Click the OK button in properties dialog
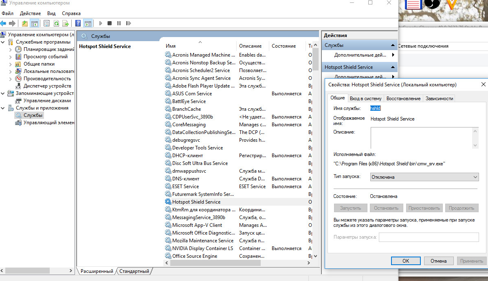 (405, 261)
